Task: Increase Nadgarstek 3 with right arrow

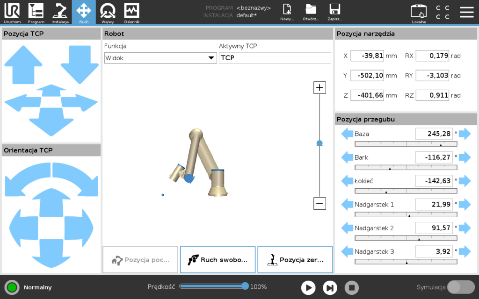Action: tap(464, 252)
